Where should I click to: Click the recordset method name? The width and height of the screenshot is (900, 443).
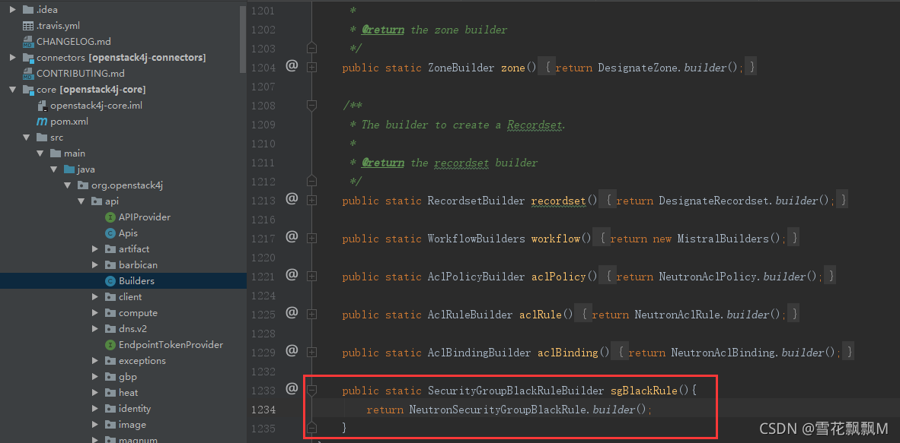point(558,201)
